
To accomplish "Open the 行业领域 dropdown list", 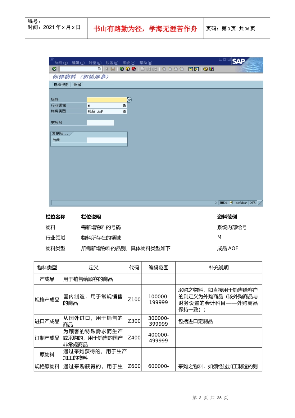I will 125,105.
